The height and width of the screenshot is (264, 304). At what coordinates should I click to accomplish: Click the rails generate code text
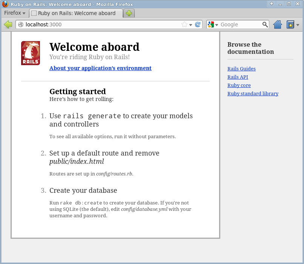click(92, 116)
